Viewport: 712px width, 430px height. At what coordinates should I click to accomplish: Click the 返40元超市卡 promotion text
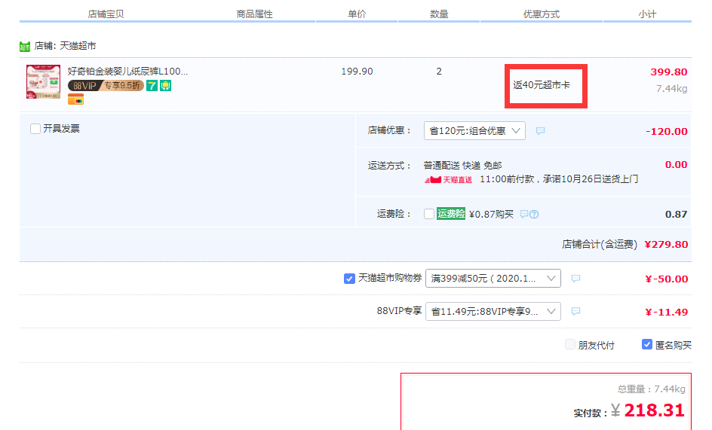point(542,85)
